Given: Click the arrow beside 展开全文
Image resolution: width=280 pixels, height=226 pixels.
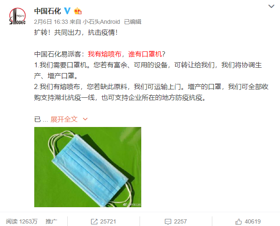Looking at the screenshot, I should pyautogui.click(x=85, y=119).
